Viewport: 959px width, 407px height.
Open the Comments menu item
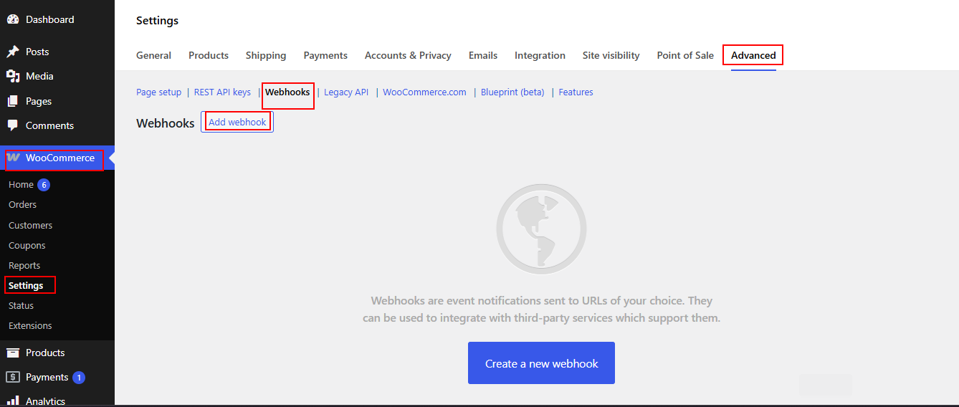tap(49, 125)
